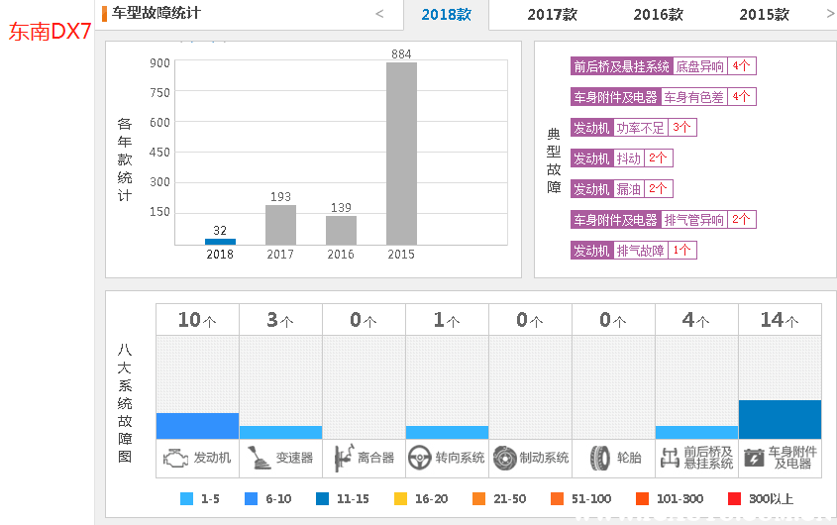Screen dimensions: 837x525
Task: Select the 2015款 tab
Action: point(764,15)
